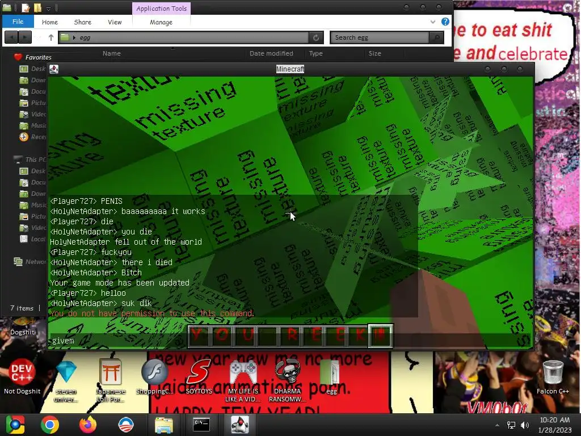Select the hotbar slot showing U
The width and height of the screenshot is (581, 436).
pyautogui.click(x=245, y=336)
